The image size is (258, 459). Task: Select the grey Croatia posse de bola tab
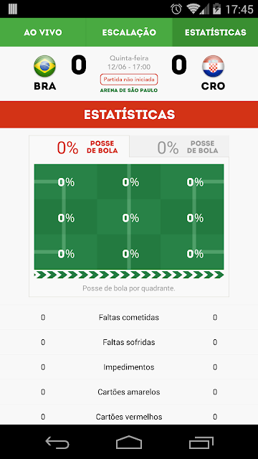pos(179,146)
